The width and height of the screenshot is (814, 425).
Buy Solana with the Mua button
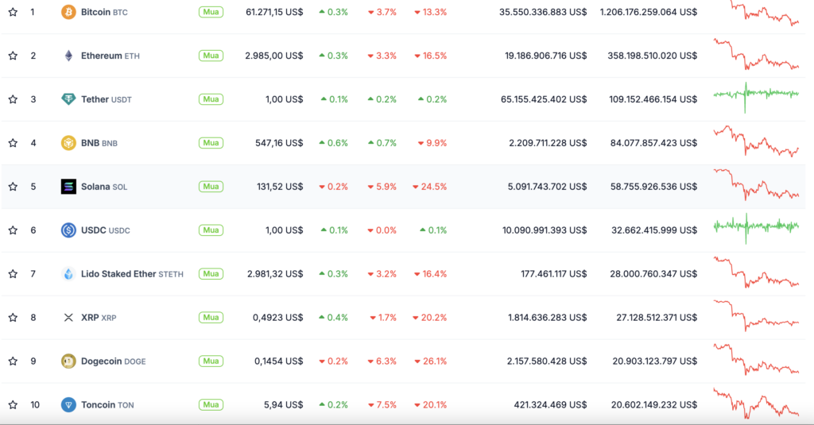click(211, 187)
